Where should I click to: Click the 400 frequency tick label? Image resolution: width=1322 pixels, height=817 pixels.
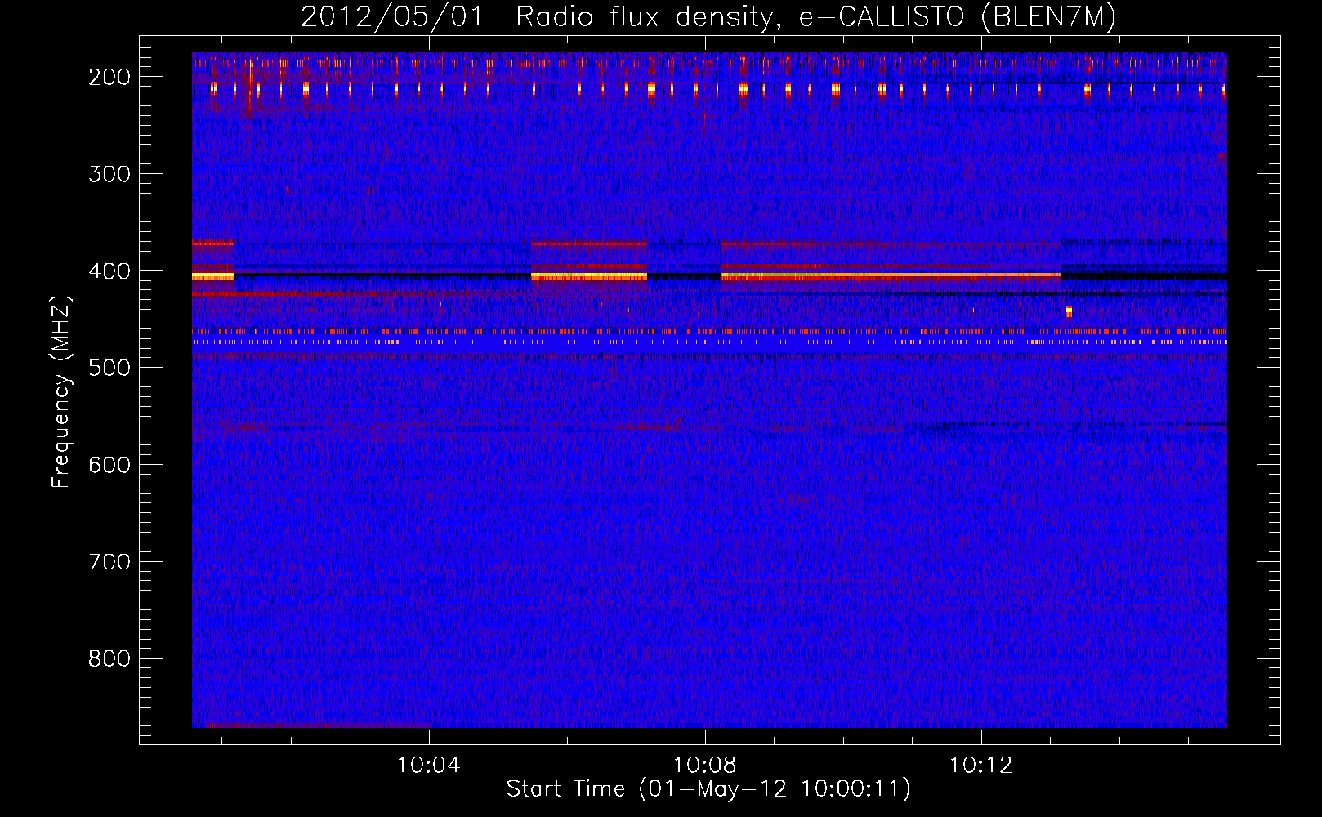[109, 271]
